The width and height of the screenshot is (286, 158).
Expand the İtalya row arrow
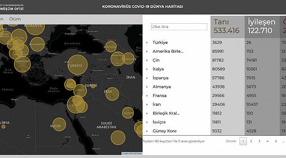(x=147, y=69)
